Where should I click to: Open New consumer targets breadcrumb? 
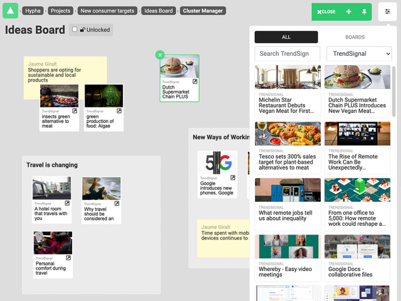tap(107, 11)
